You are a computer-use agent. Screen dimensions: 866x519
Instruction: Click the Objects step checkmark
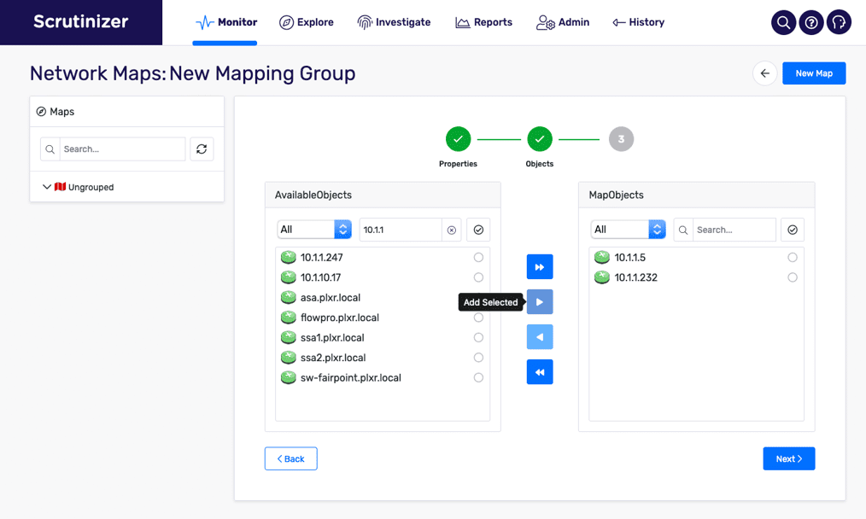(540, 139)
